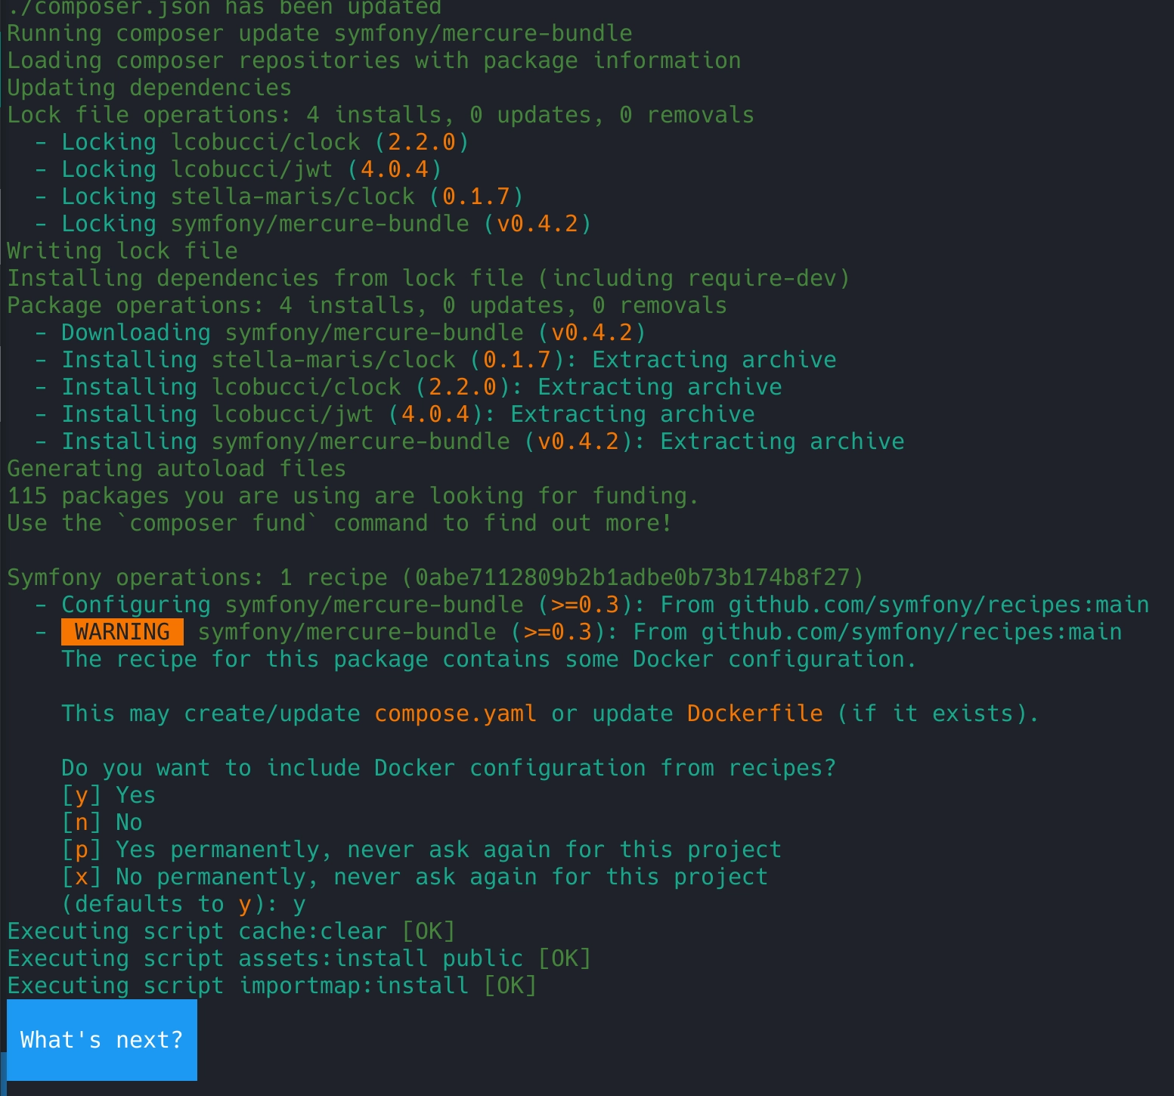Click the orange compose.yaml filename
This screenshot has height=1096, width=1174.
[455, 714]
